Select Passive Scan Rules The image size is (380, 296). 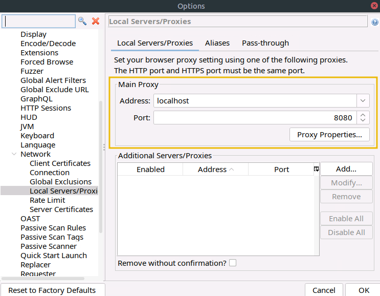(53, 228)
